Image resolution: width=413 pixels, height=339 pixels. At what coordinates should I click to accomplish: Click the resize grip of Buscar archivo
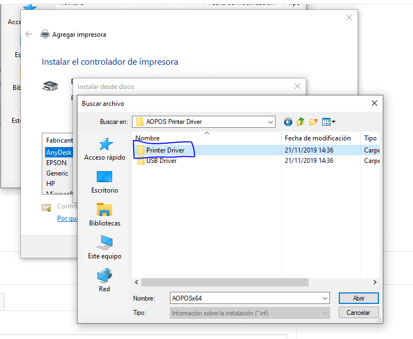tap(379, 320)
